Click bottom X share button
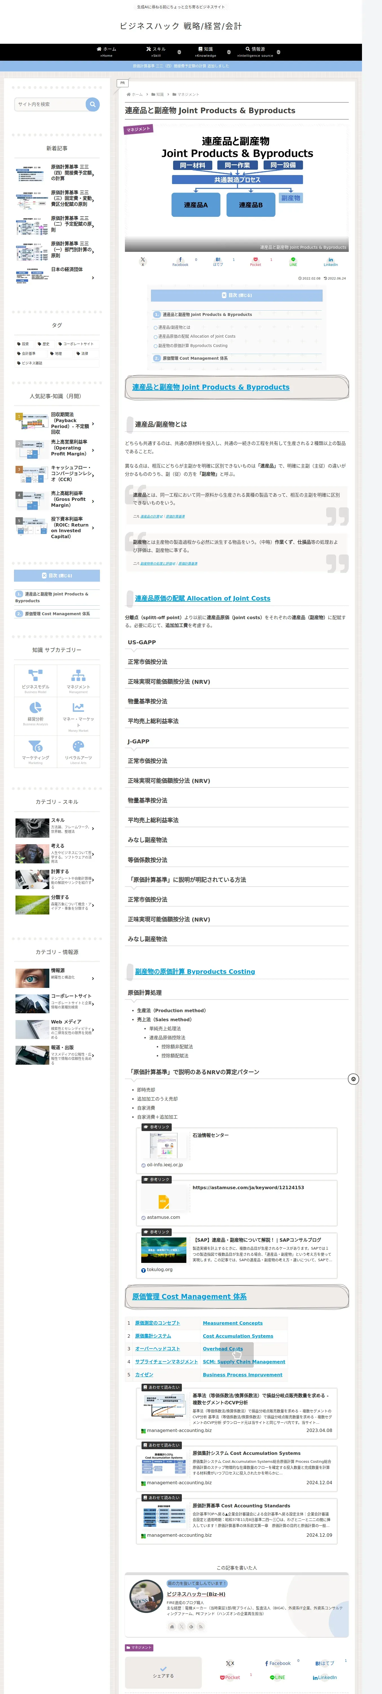The image size is (382, 1694). pos(230,1663)
